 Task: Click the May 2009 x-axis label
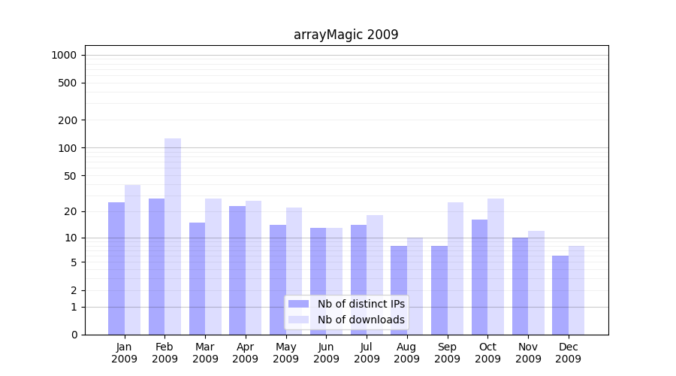285,353
